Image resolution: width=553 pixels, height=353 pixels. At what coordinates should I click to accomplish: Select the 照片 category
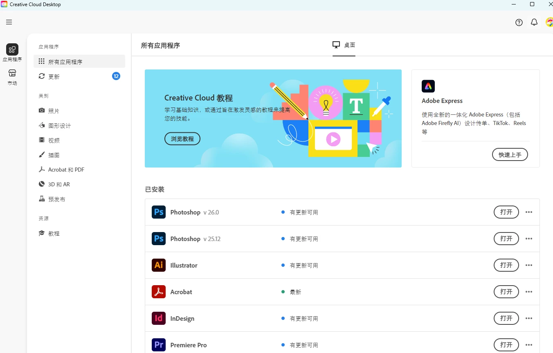tap(79, 111)
